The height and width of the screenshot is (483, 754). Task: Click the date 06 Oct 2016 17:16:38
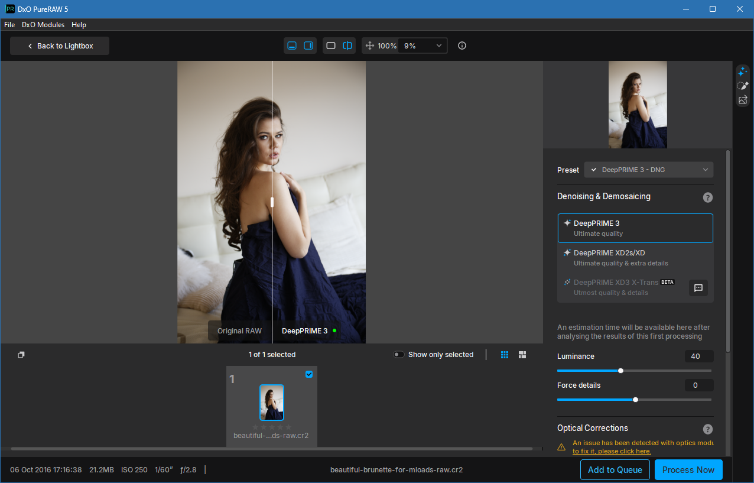point(46,470)
